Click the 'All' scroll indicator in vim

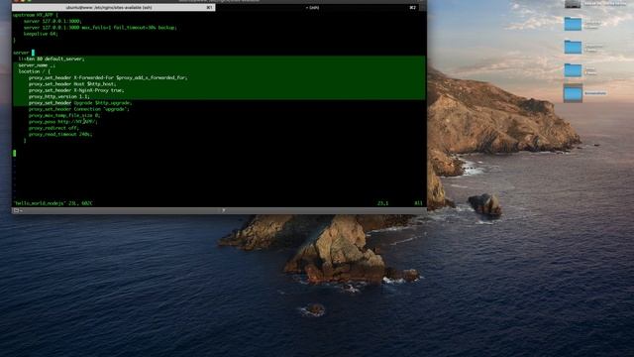(418, 203)
